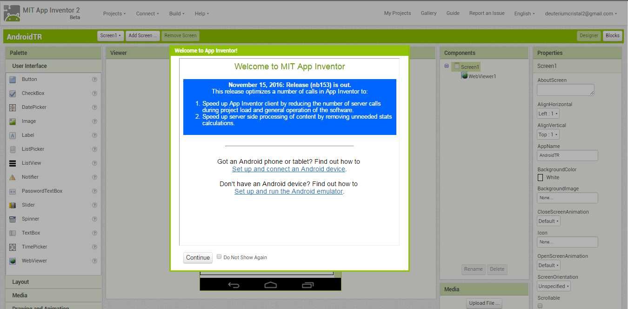
Task: Open the Build dropdown menu
Action: coord(177,13)
